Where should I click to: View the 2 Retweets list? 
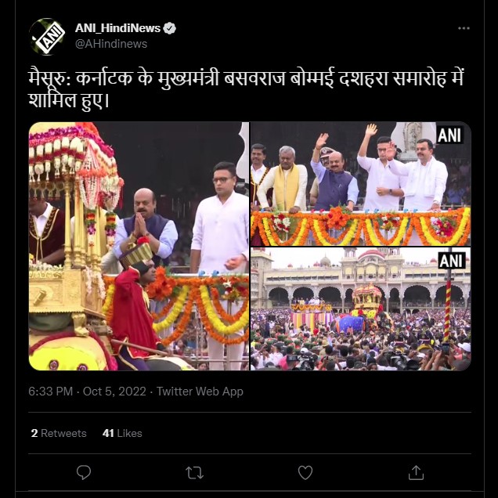[59, 433]
